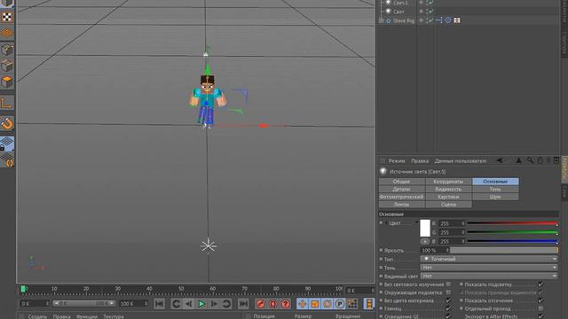Select the highlighted locked workplane icon
The image size is (568, 319).
[x=7, y=144]
